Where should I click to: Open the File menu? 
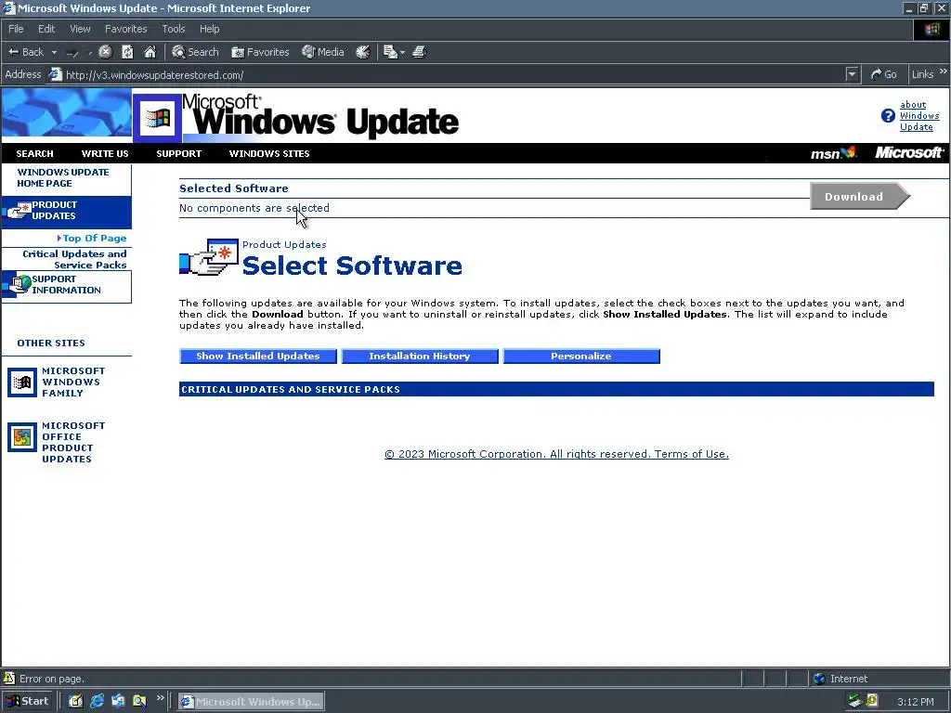(16, 29)
